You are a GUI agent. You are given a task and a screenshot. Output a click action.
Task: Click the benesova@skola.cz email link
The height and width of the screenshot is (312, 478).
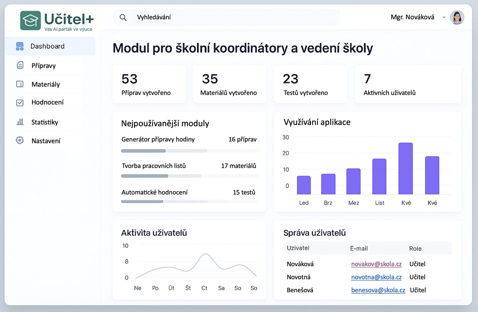click(x=378, y=290)
